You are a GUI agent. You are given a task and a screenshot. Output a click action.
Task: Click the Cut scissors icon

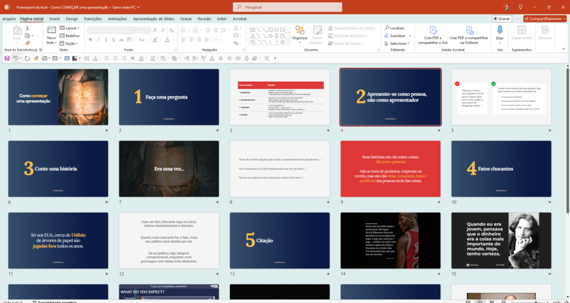click(x=27, y=28)
